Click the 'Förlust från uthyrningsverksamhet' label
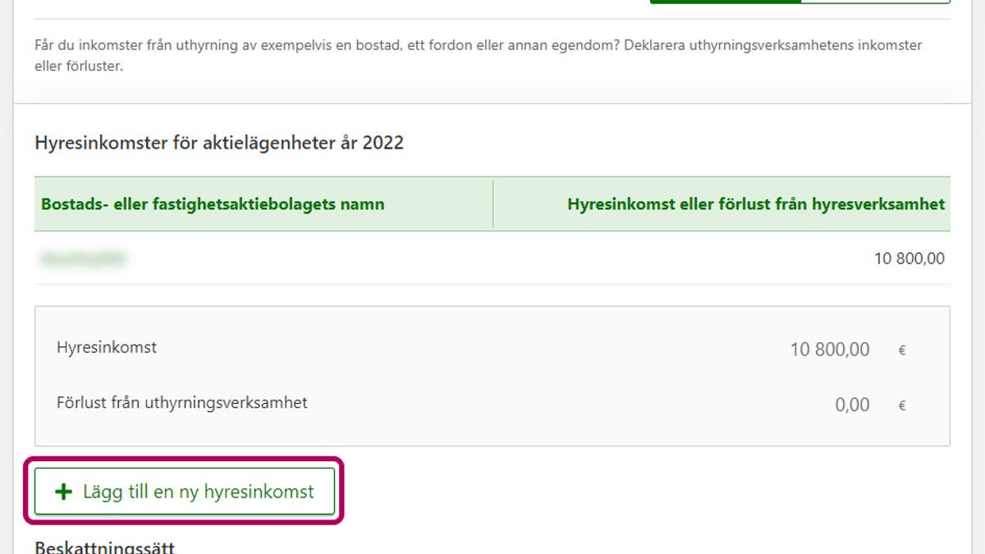This screenshot has height=554, width=985. point(182,403)
